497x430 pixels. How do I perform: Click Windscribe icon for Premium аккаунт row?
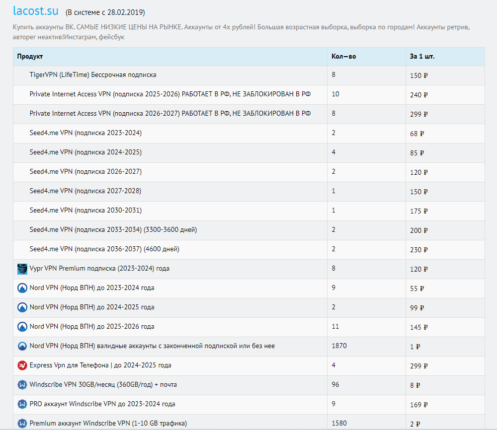22,424
